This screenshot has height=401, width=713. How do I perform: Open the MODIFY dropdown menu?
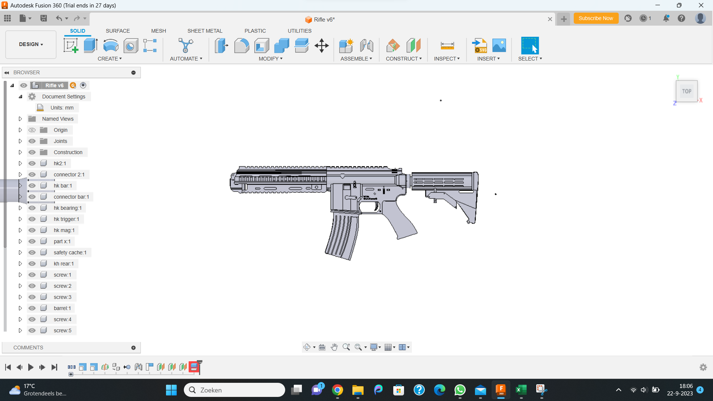[x=270, y=59]
